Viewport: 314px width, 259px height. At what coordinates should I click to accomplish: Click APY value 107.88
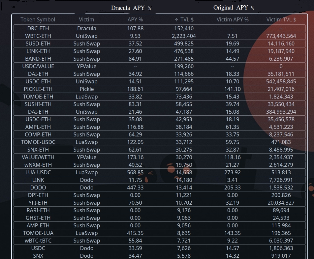coord(135,28)
